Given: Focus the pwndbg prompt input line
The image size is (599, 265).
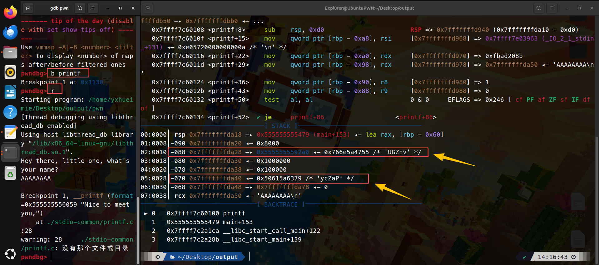Looking at the screenshot, I should 91,257.
